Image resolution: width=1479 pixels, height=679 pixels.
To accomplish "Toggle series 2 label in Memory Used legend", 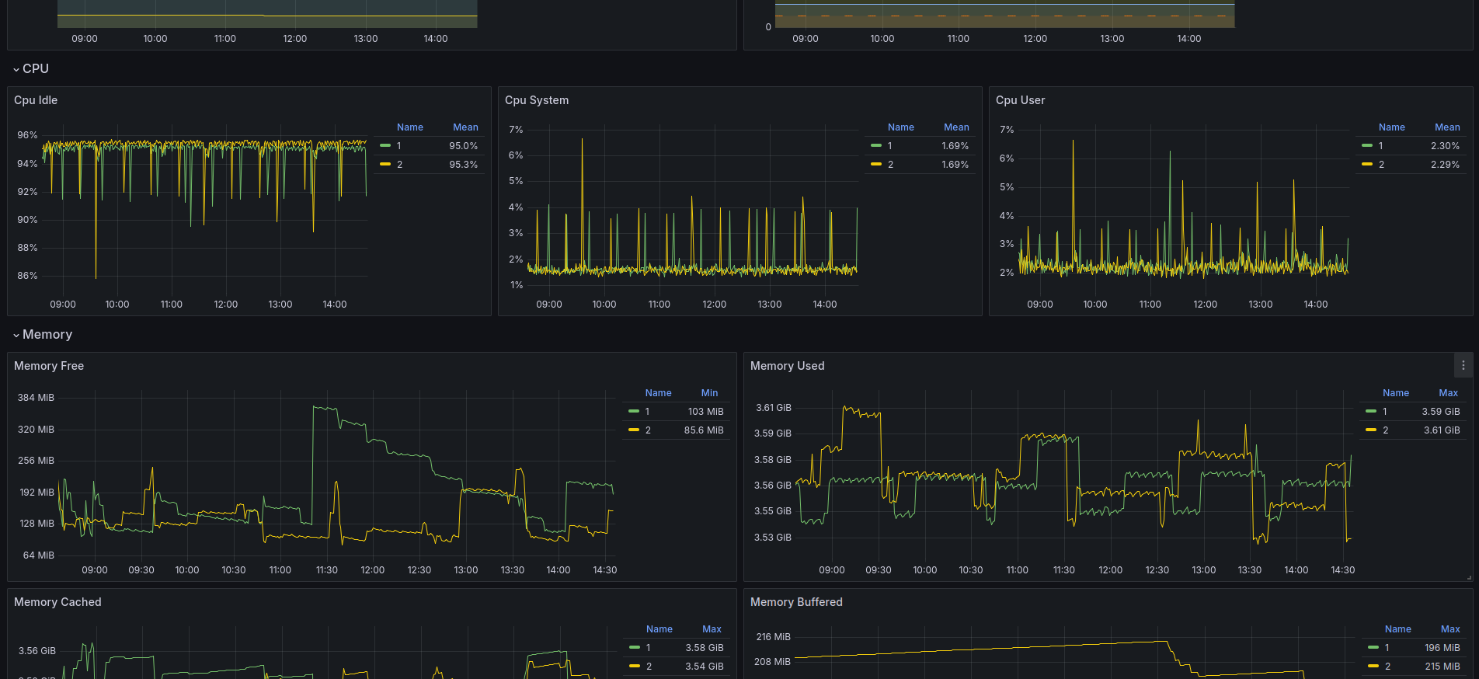I will [1385, 430].
